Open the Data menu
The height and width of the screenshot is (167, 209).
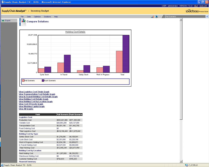point(29,17)
